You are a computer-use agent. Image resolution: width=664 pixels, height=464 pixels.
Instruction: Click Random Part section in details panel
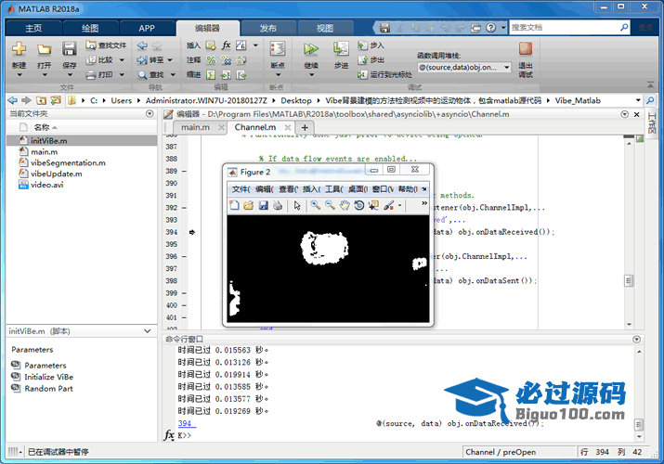point(48,388)
